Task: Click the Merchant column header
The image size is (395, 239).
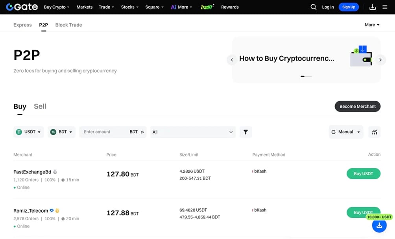Action: tap(23, 155)
